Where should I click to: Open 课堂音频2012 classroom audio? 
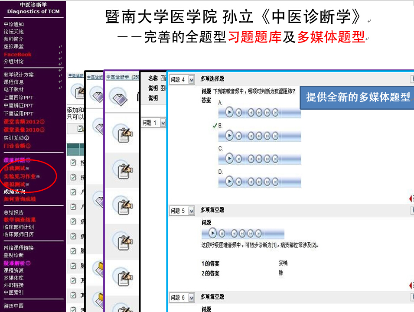pos(24,122)
